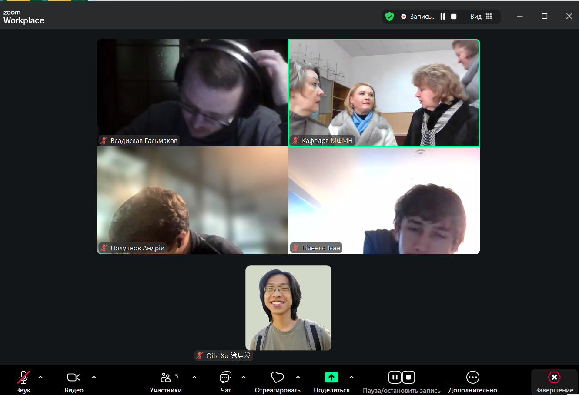Select Qifa Xu's profile picture tile

coord(288,308)
